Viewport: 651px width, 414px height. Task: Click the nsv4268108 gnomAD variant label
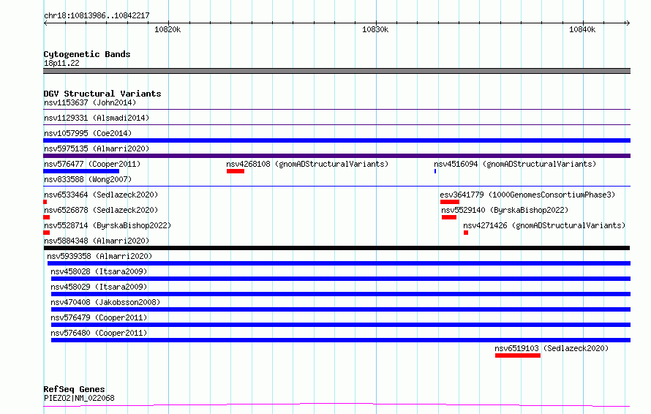[x=307, y=164]
